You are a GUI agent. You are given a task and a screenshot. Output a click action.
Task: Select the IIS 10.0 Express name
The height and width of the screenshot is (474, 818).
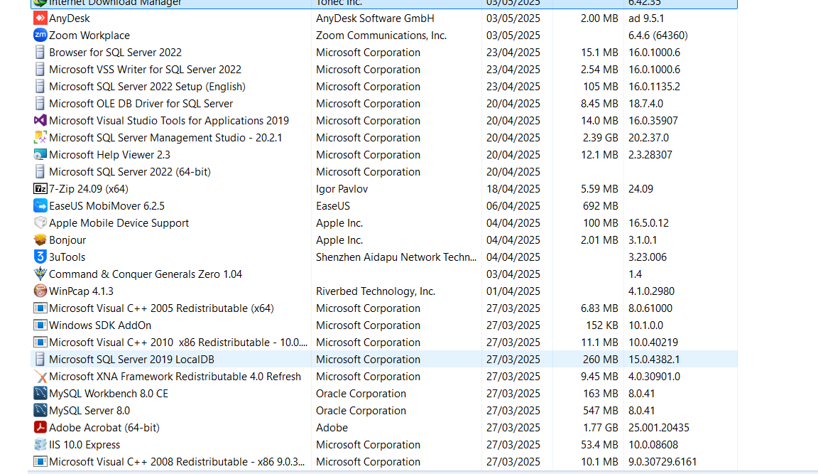[84, 445]
